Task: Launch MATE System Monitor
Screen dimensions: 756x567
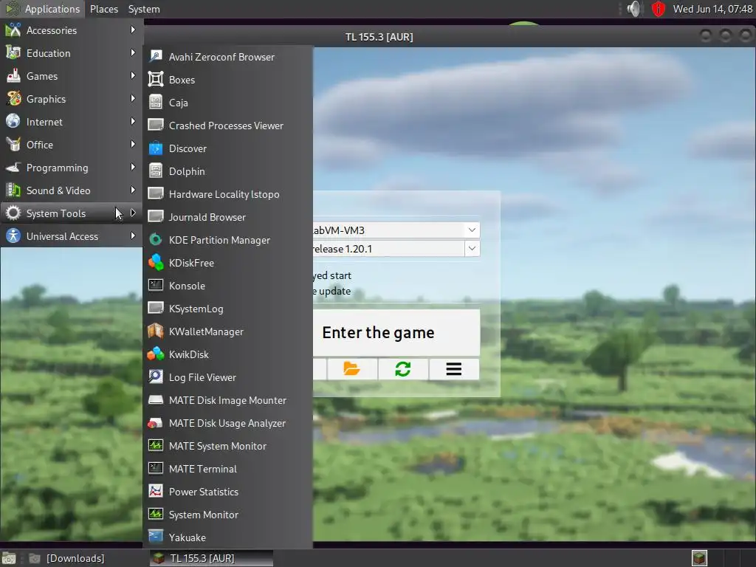Action: [228, 446]
